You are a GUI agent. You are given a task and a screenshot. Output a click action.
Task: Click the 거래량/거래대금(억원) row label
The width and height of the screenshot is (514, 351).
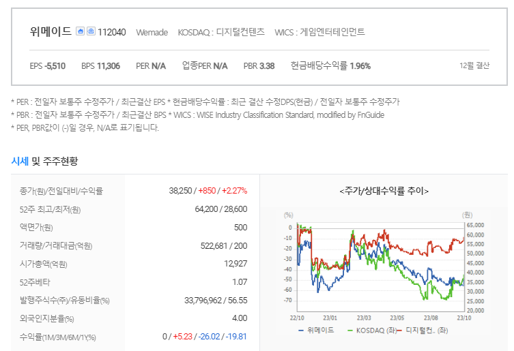click(x=56, y=246)
